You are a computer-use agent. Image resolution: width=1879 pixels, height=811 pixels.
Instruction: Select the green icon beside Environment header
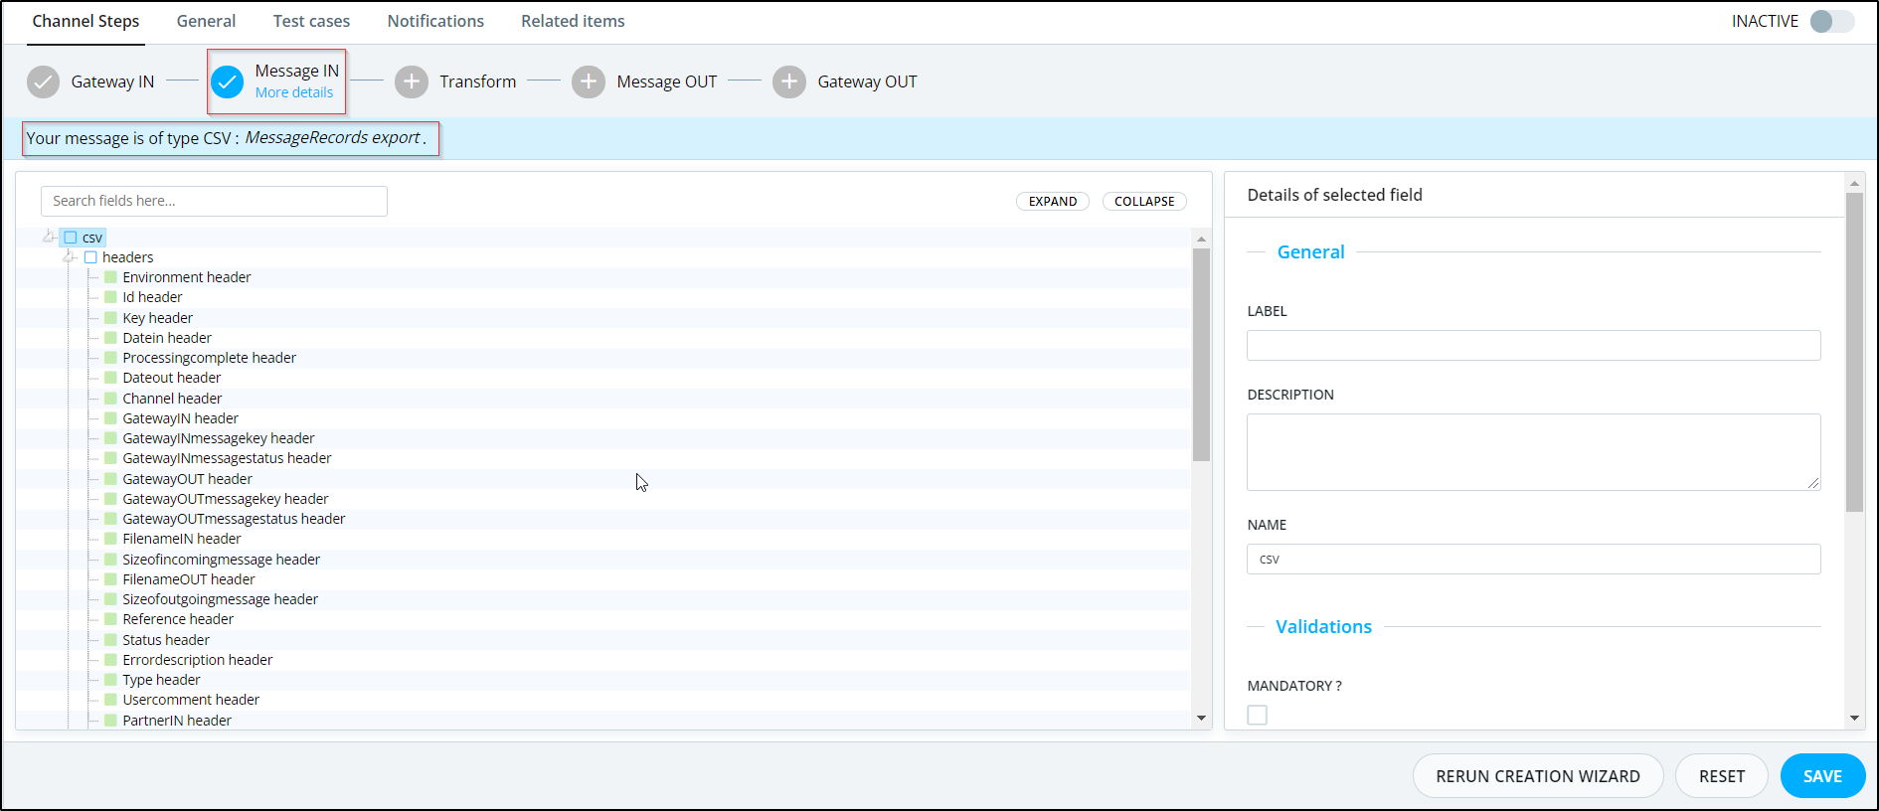(110, 277)
